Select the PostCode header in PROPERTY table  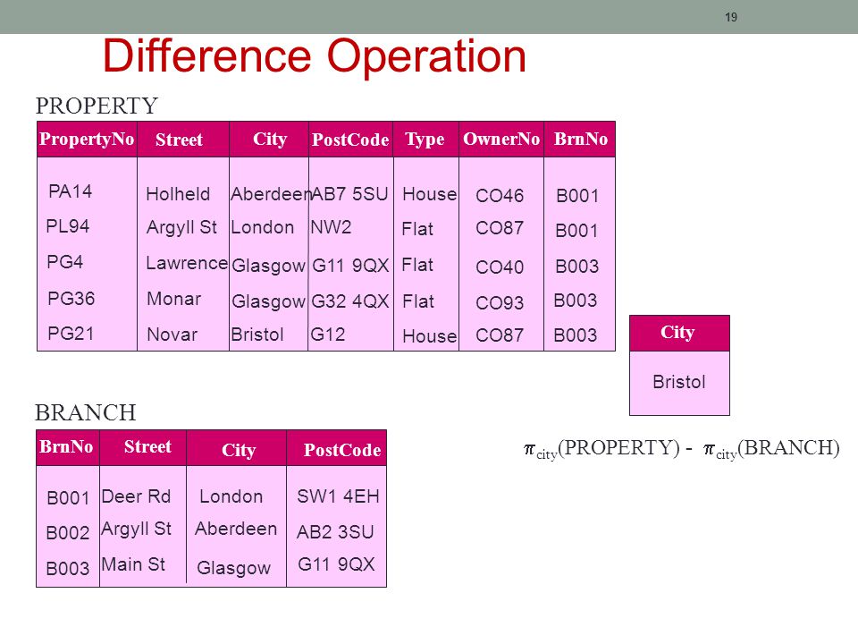pos(350,140)
